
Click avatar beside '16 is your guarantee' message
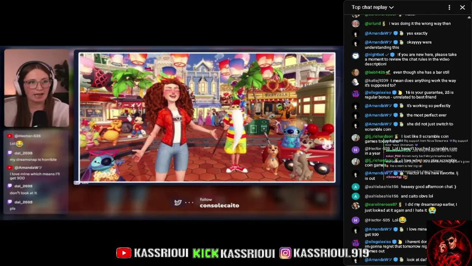tap(355, 93)
